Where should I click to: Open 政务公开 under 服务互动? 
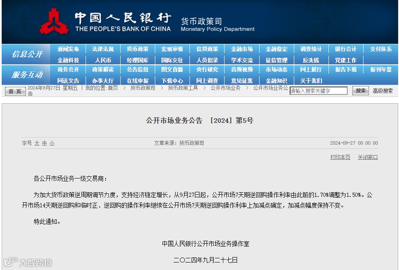pos(68,69)
